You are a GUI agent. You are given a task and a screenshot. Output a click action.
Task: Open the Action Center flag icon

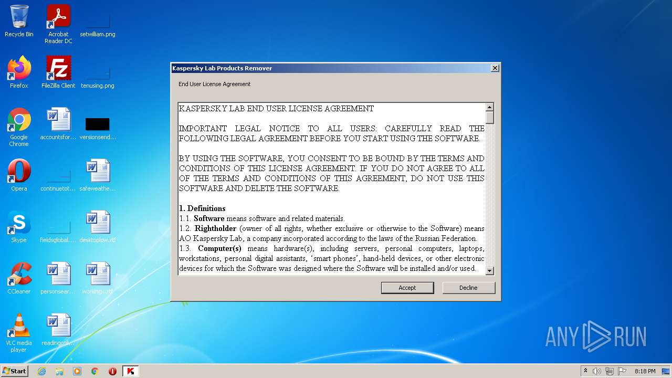tap(622, 371)
